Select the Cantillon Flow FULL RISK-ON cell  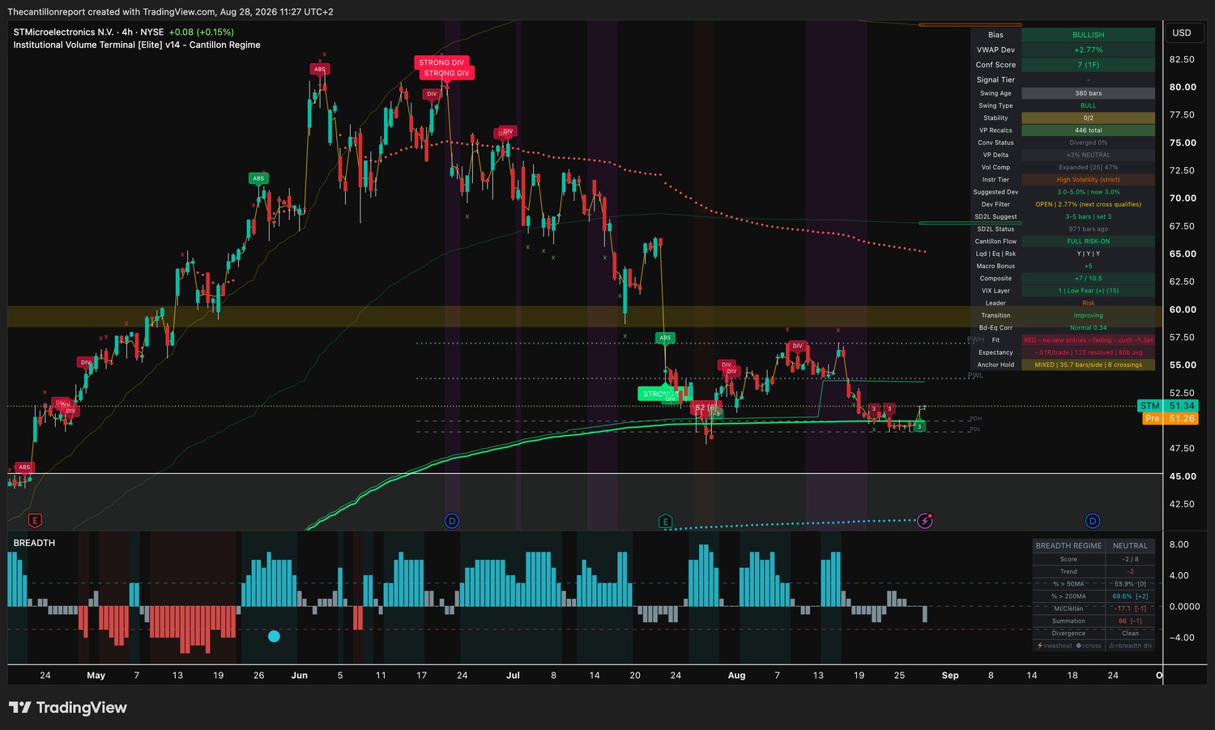point(1088,241)
